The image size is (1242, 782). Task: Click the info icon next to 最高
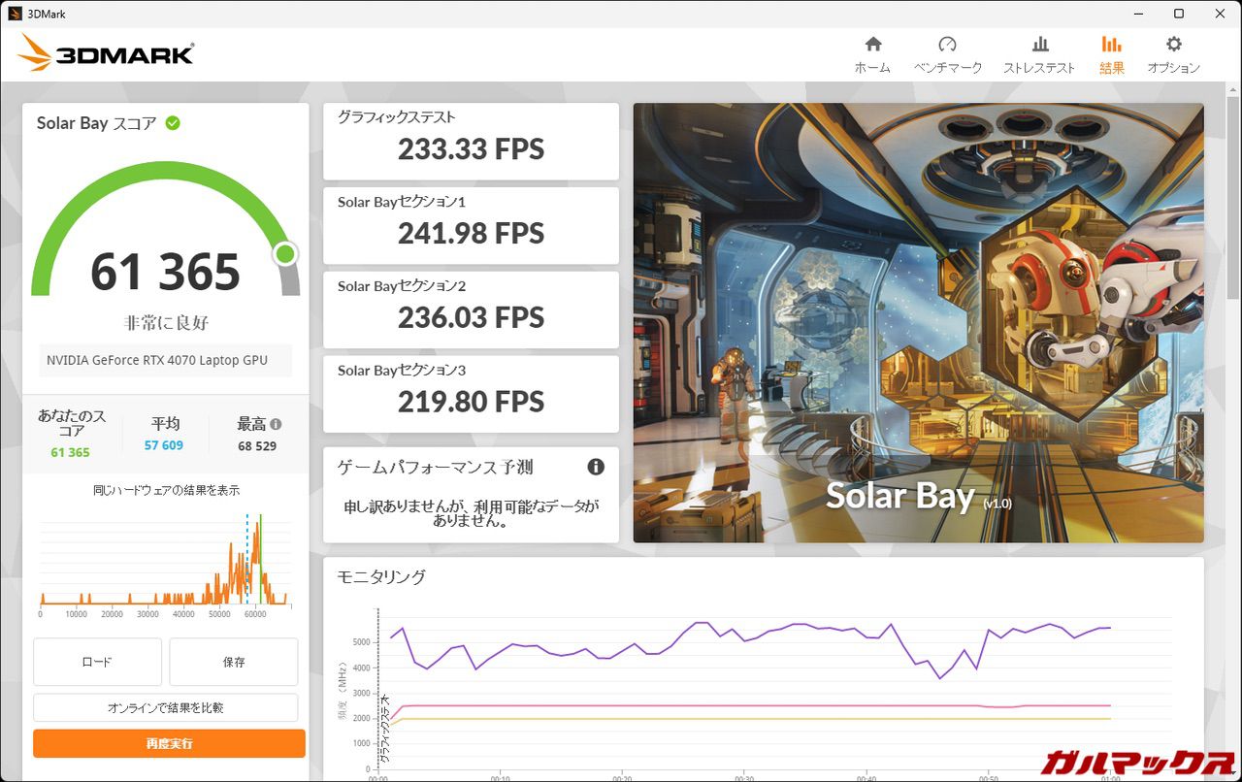[276, 424]
